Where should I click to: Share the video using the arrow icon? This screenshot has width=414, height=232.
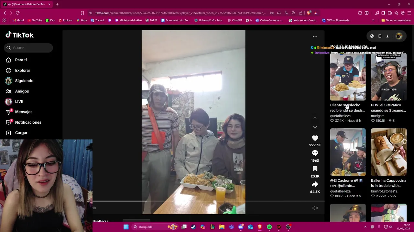coord(315,184)
